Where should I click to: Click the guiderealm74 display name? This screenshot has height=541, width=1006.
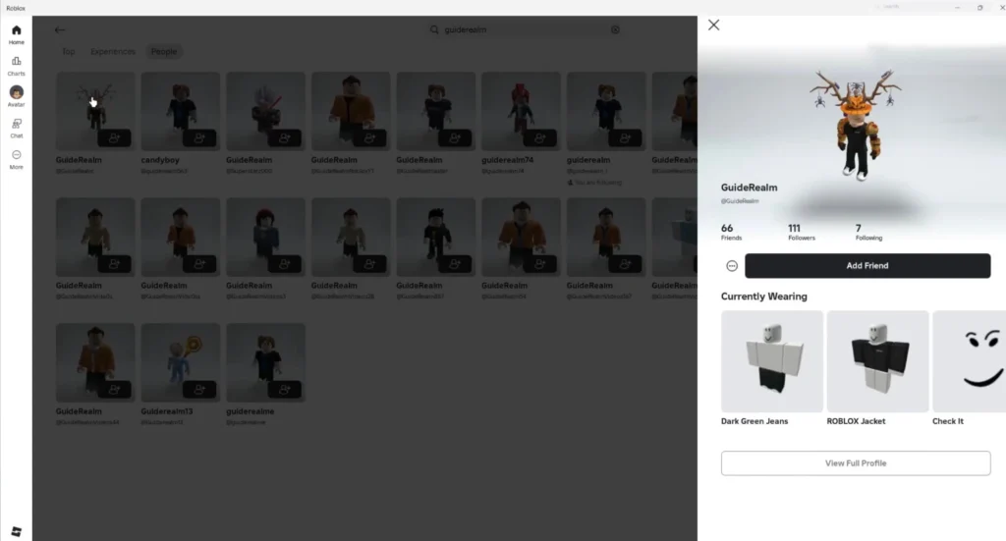508,160
